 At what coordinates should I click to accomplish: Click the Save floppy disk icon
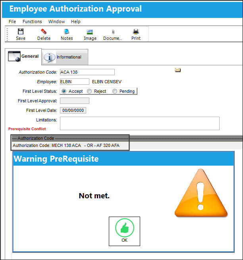[x=21, y=31]
